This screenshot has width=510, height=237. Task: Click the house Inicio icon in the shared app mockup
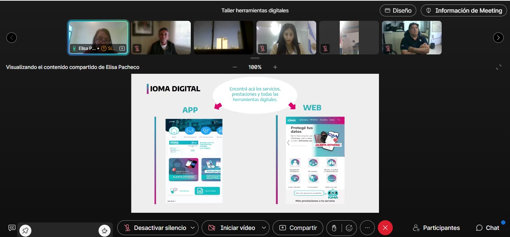(x=174, y=130)
